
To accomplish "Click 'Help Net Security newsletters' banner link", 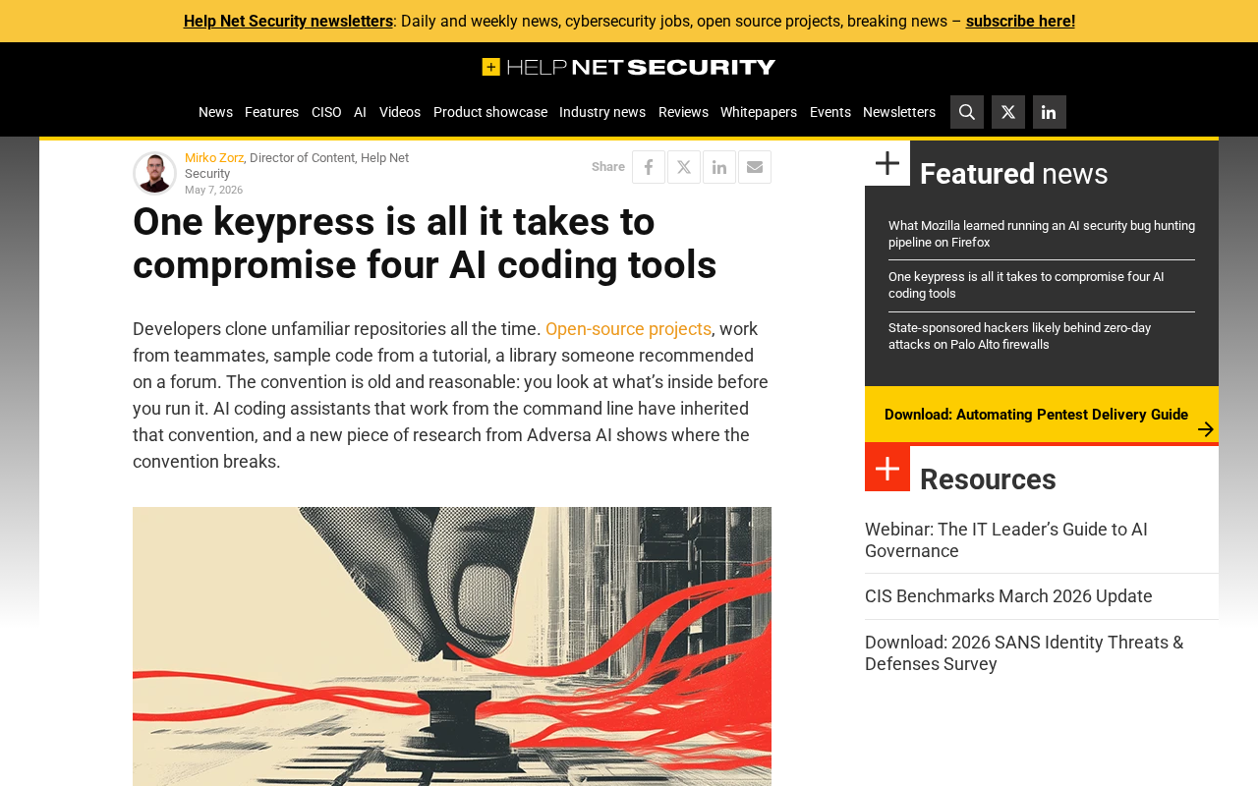I will point(288,21).
